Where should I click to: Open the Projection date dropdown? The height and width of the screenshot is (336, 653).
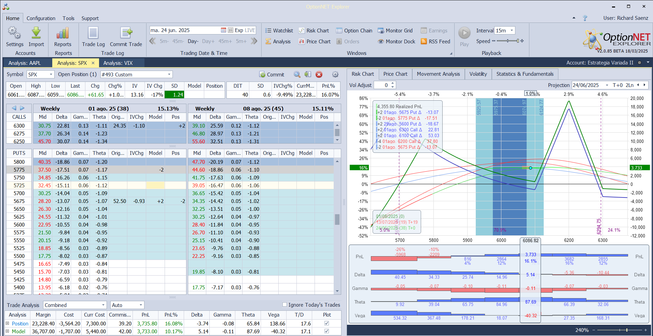point(607,85)
